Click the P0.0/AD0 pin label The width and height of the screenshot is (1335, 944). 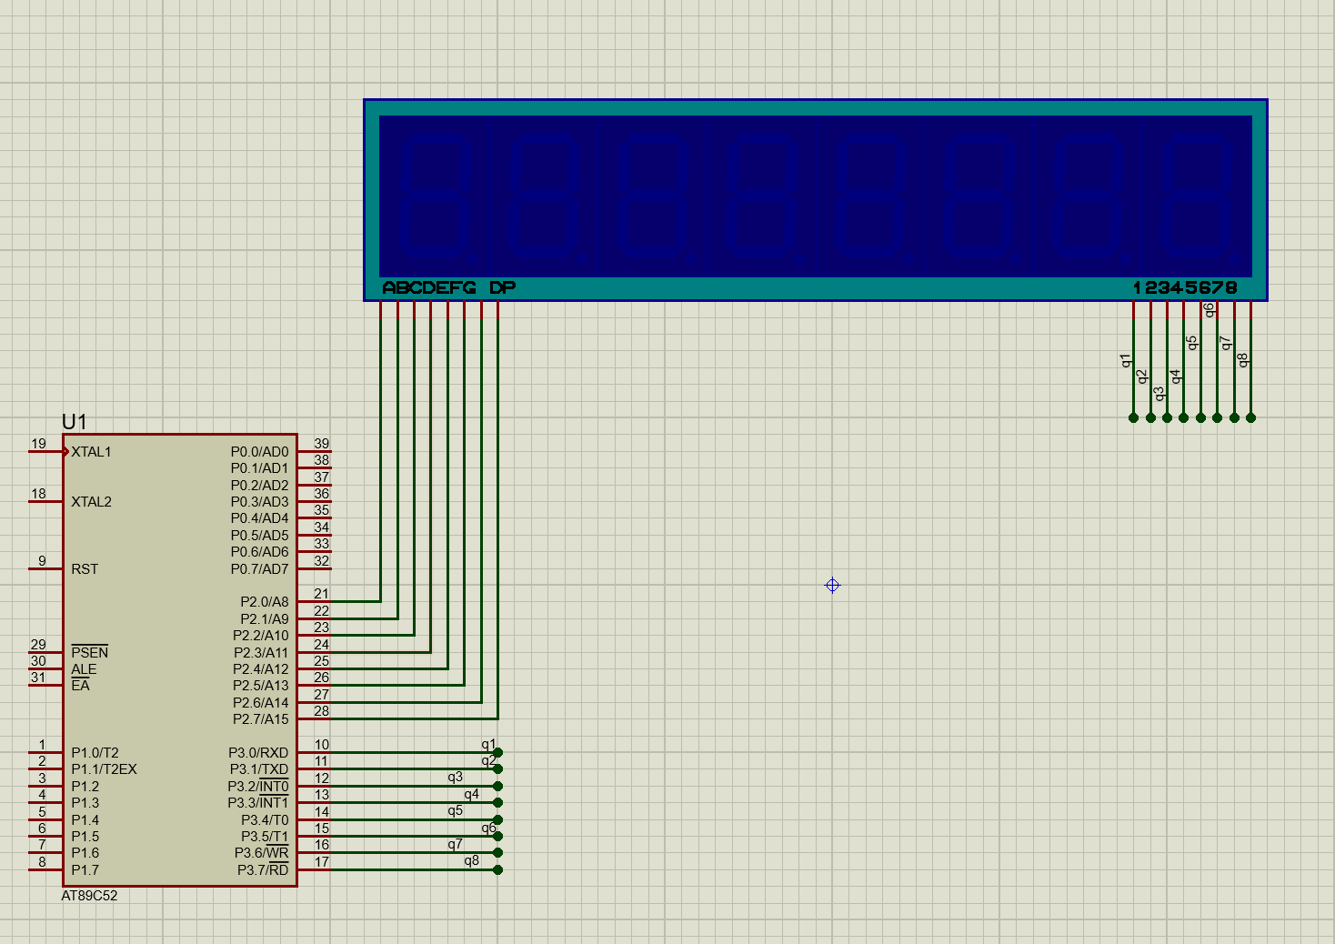click(x=259, y=452)
